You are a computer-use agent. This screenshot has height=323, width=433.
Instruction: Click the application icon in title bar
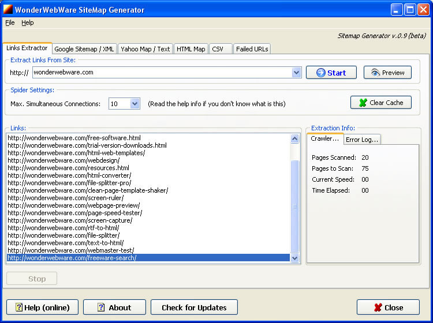pos(8,10)
